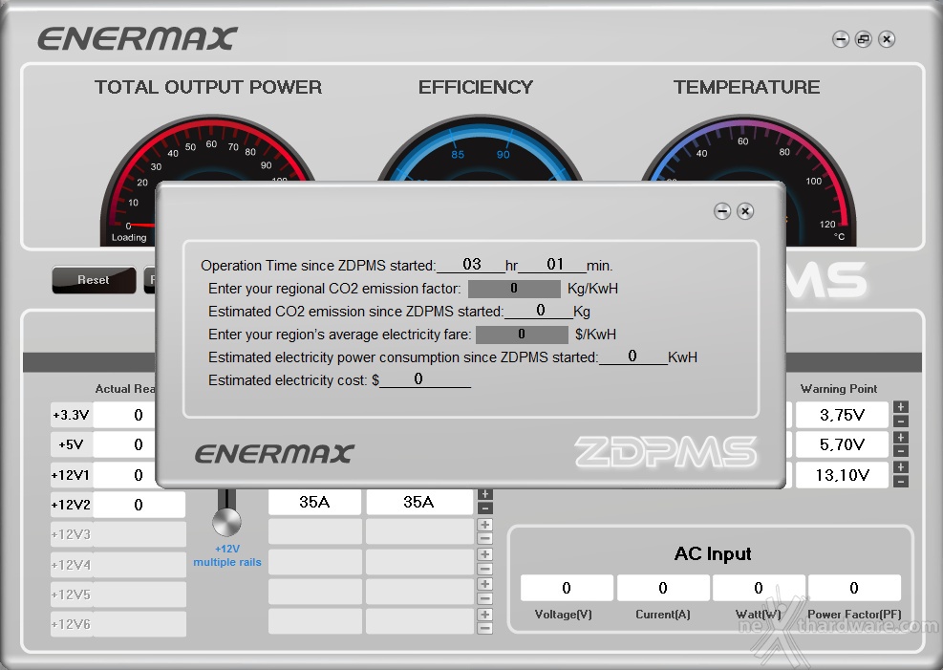Click plus stepper on +12V5 row
The image size is (943, 670).
tap(484, 585)
